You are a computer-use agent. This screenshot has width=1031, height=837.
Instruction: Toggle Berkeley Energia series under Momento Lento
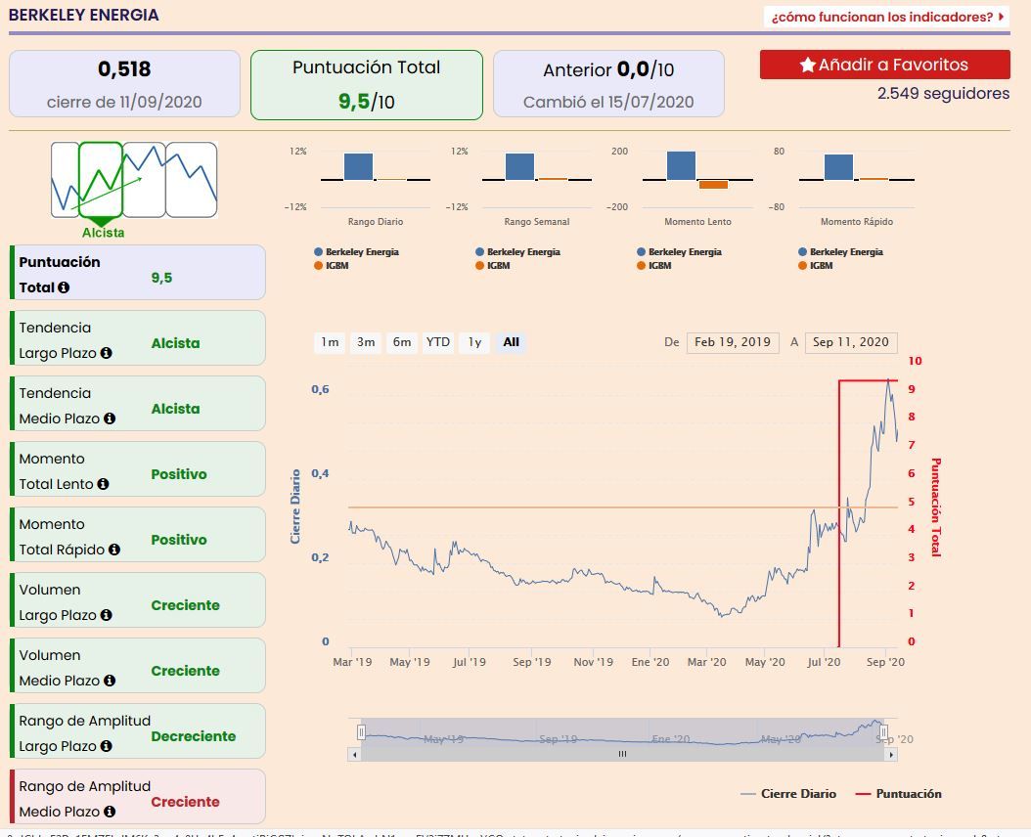pyautogui.click(x=679, y=252)
